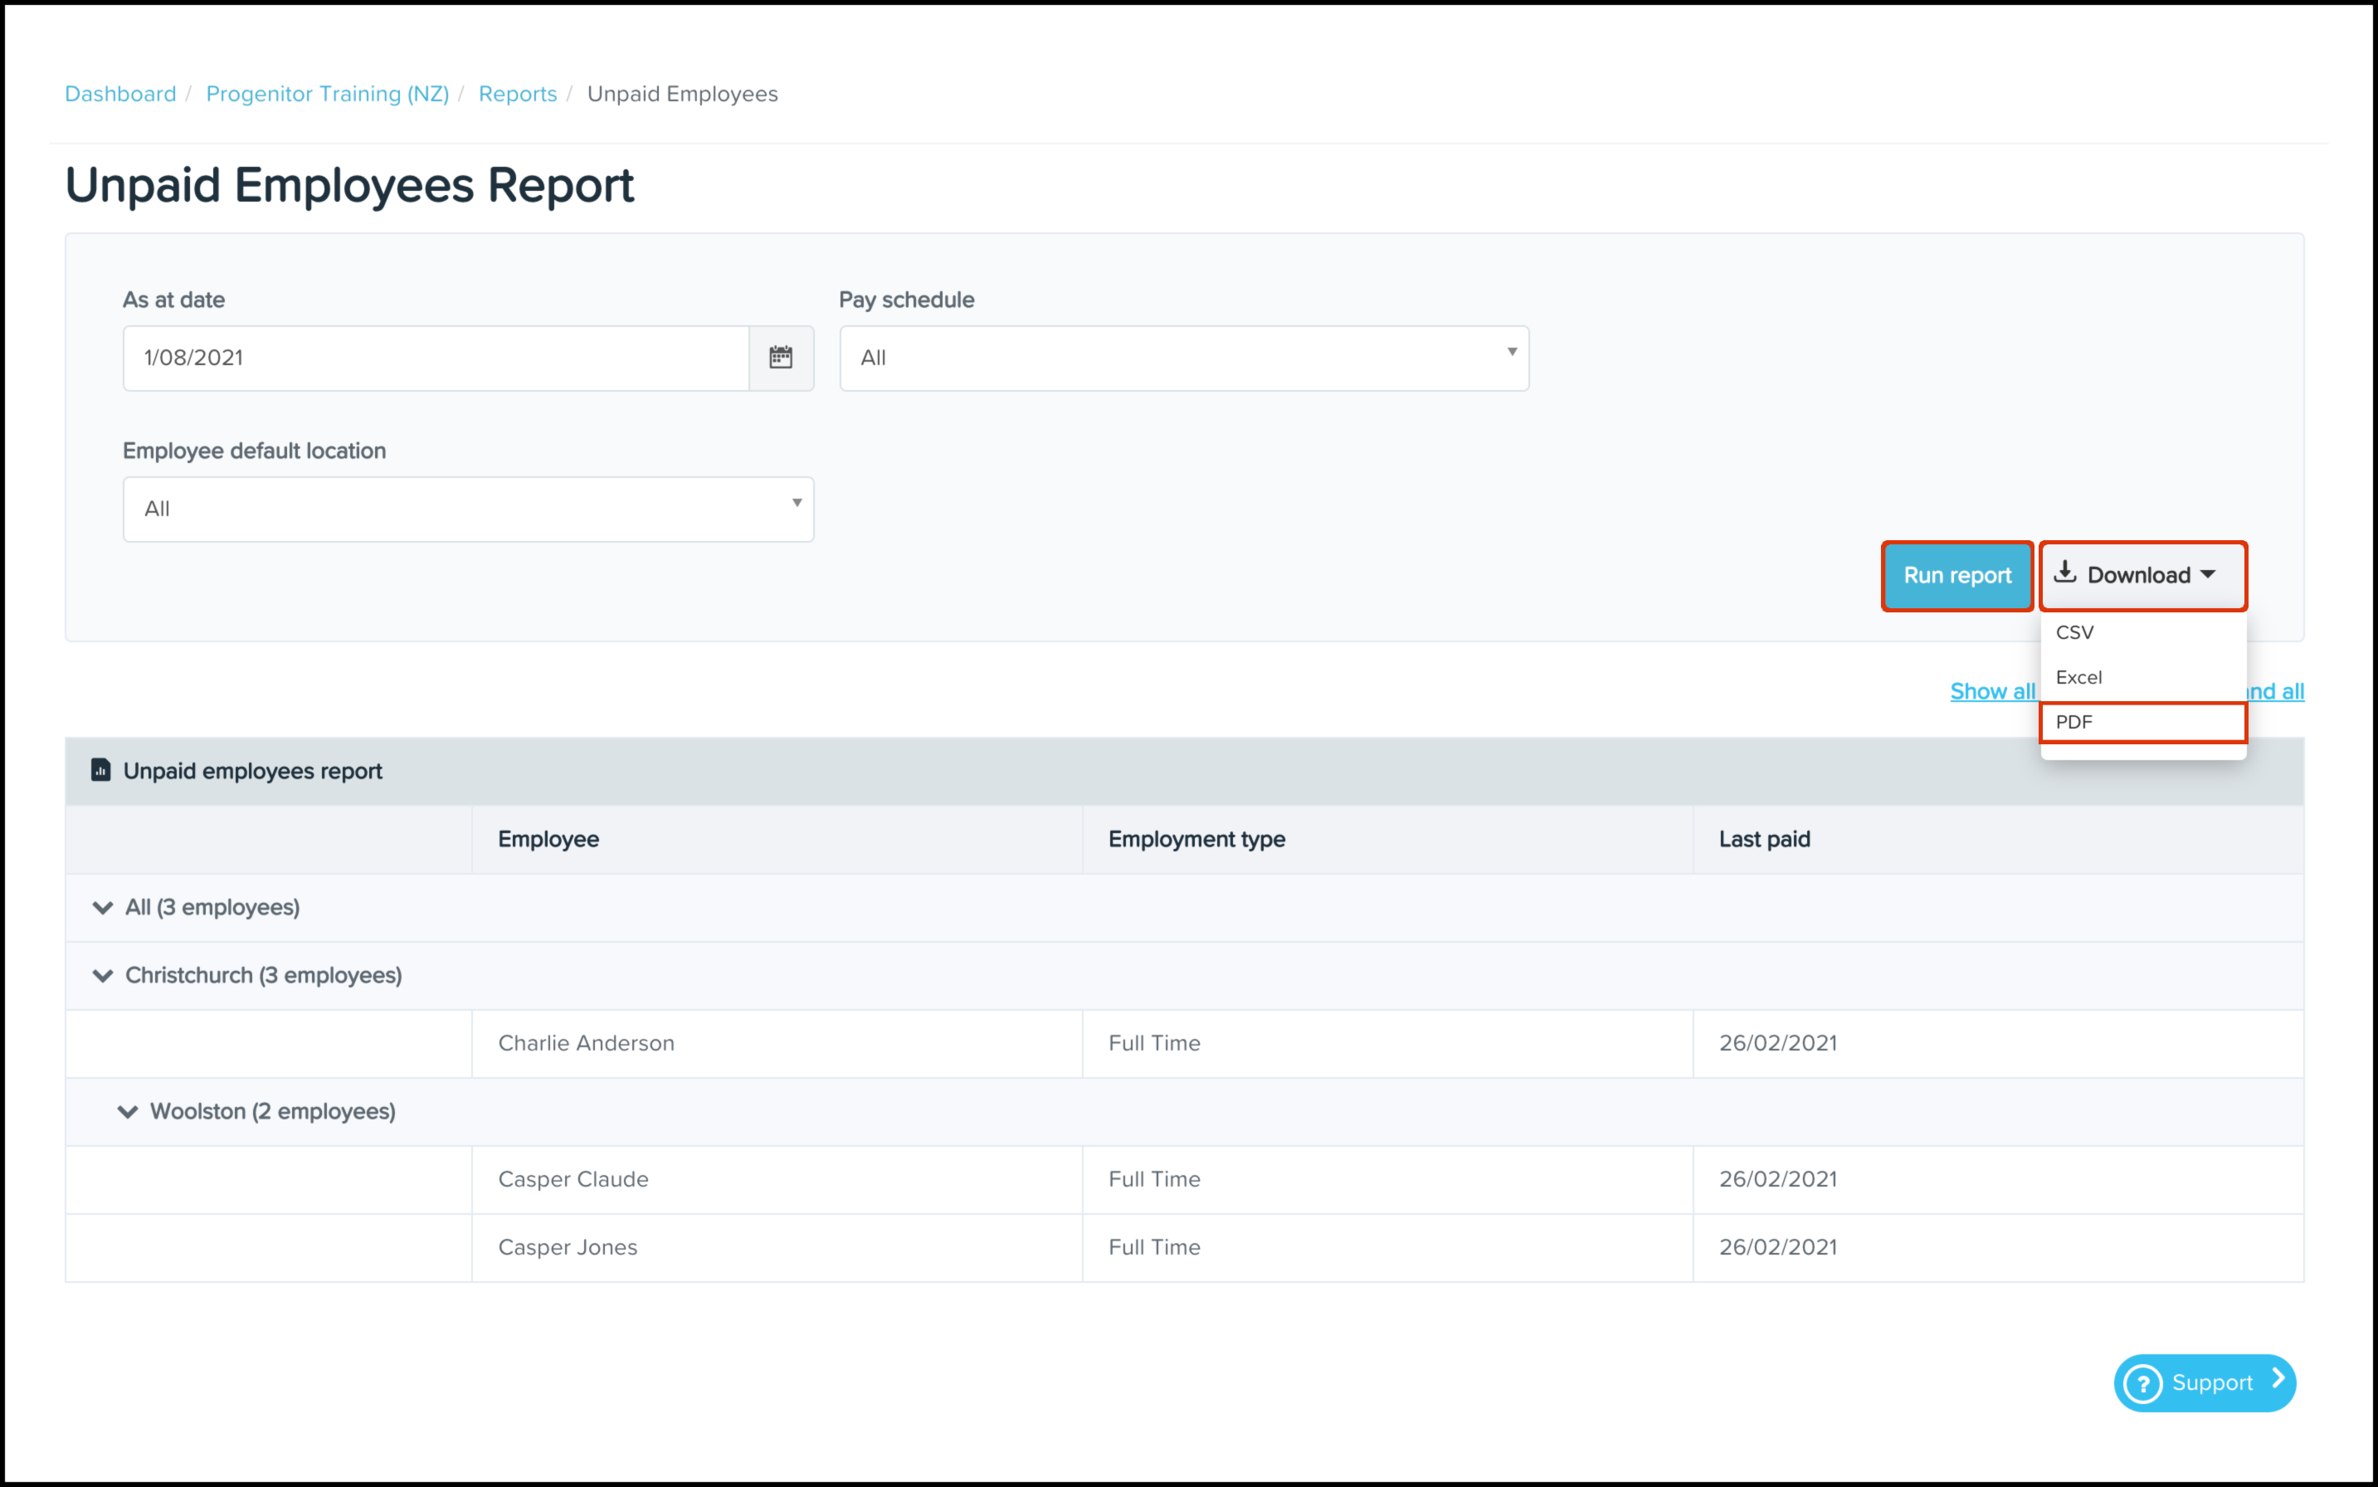Click the Support help question mark icon

2143,1382
